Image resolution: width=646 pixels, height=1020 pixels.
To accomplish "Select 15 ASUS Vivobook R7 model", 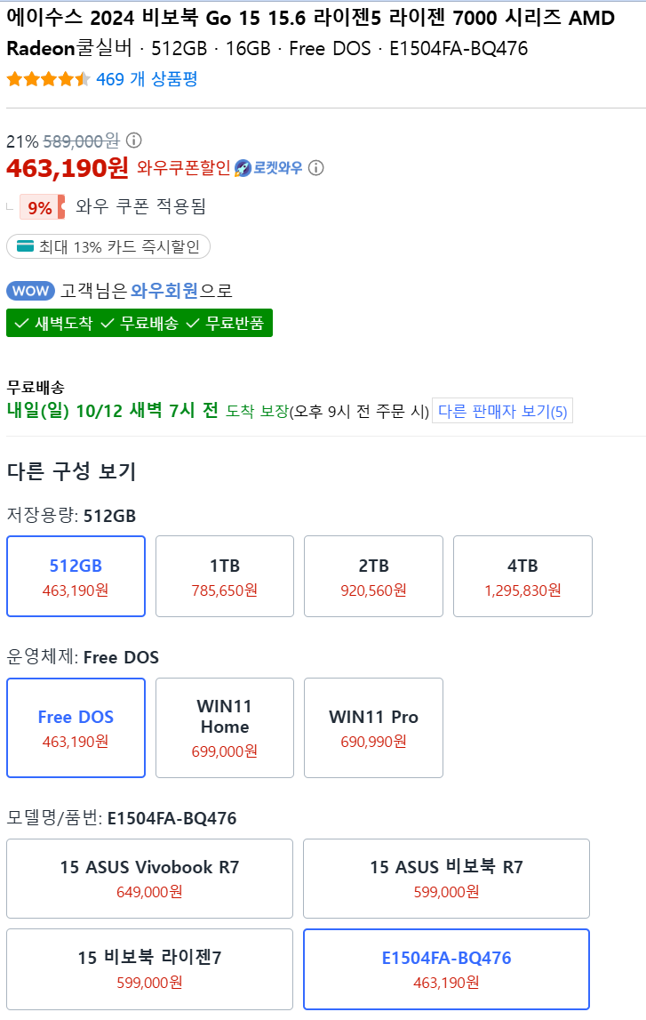I will coord(149,878).
